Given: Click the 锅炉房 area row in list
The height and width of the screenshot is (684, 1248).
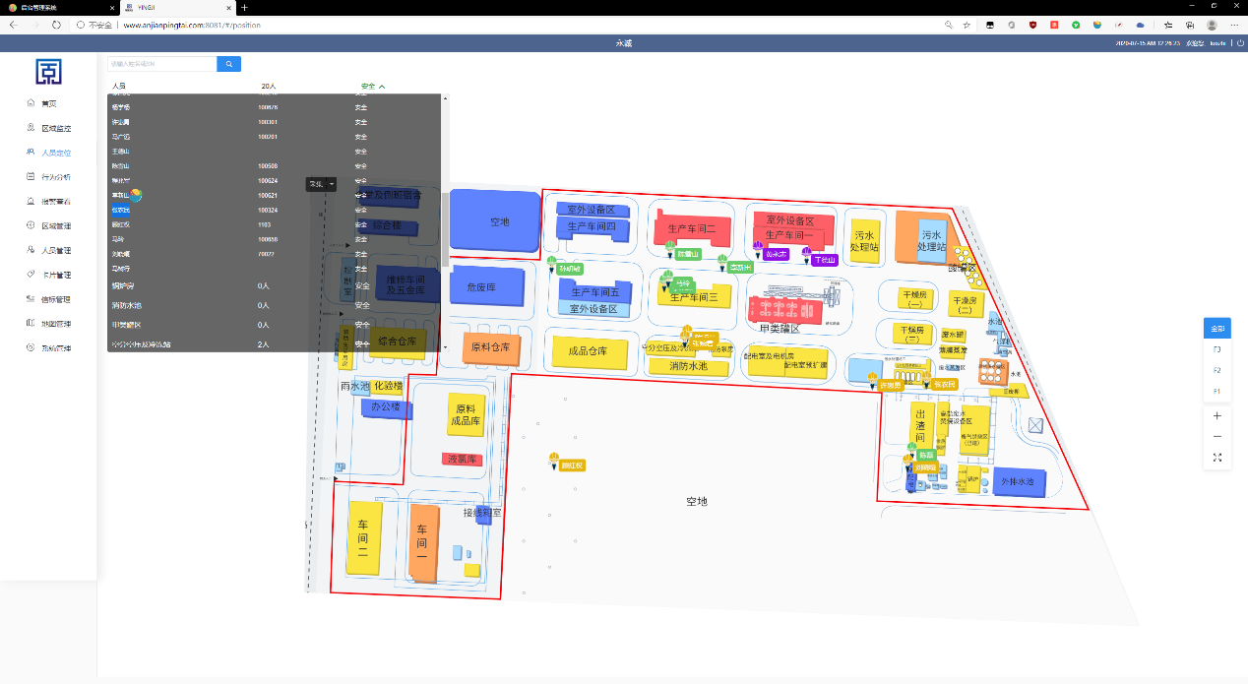Looking at the screenshot, I should click(x=274, y=286).
